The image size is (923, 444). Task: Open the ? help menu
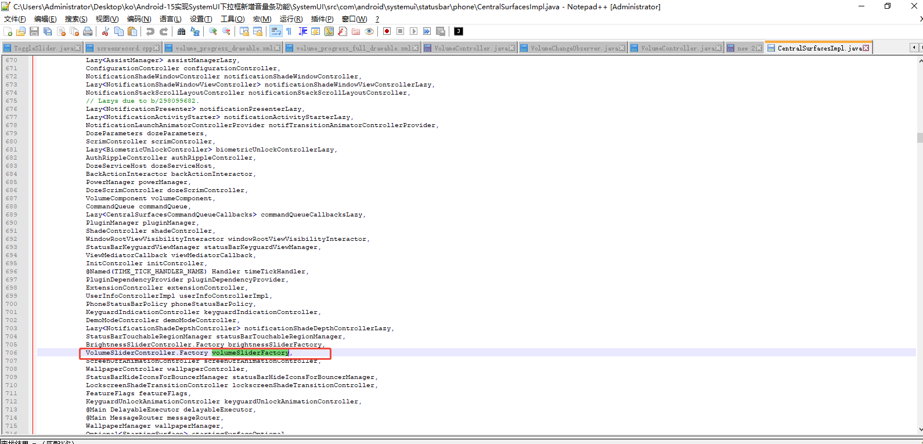[377, 19]
